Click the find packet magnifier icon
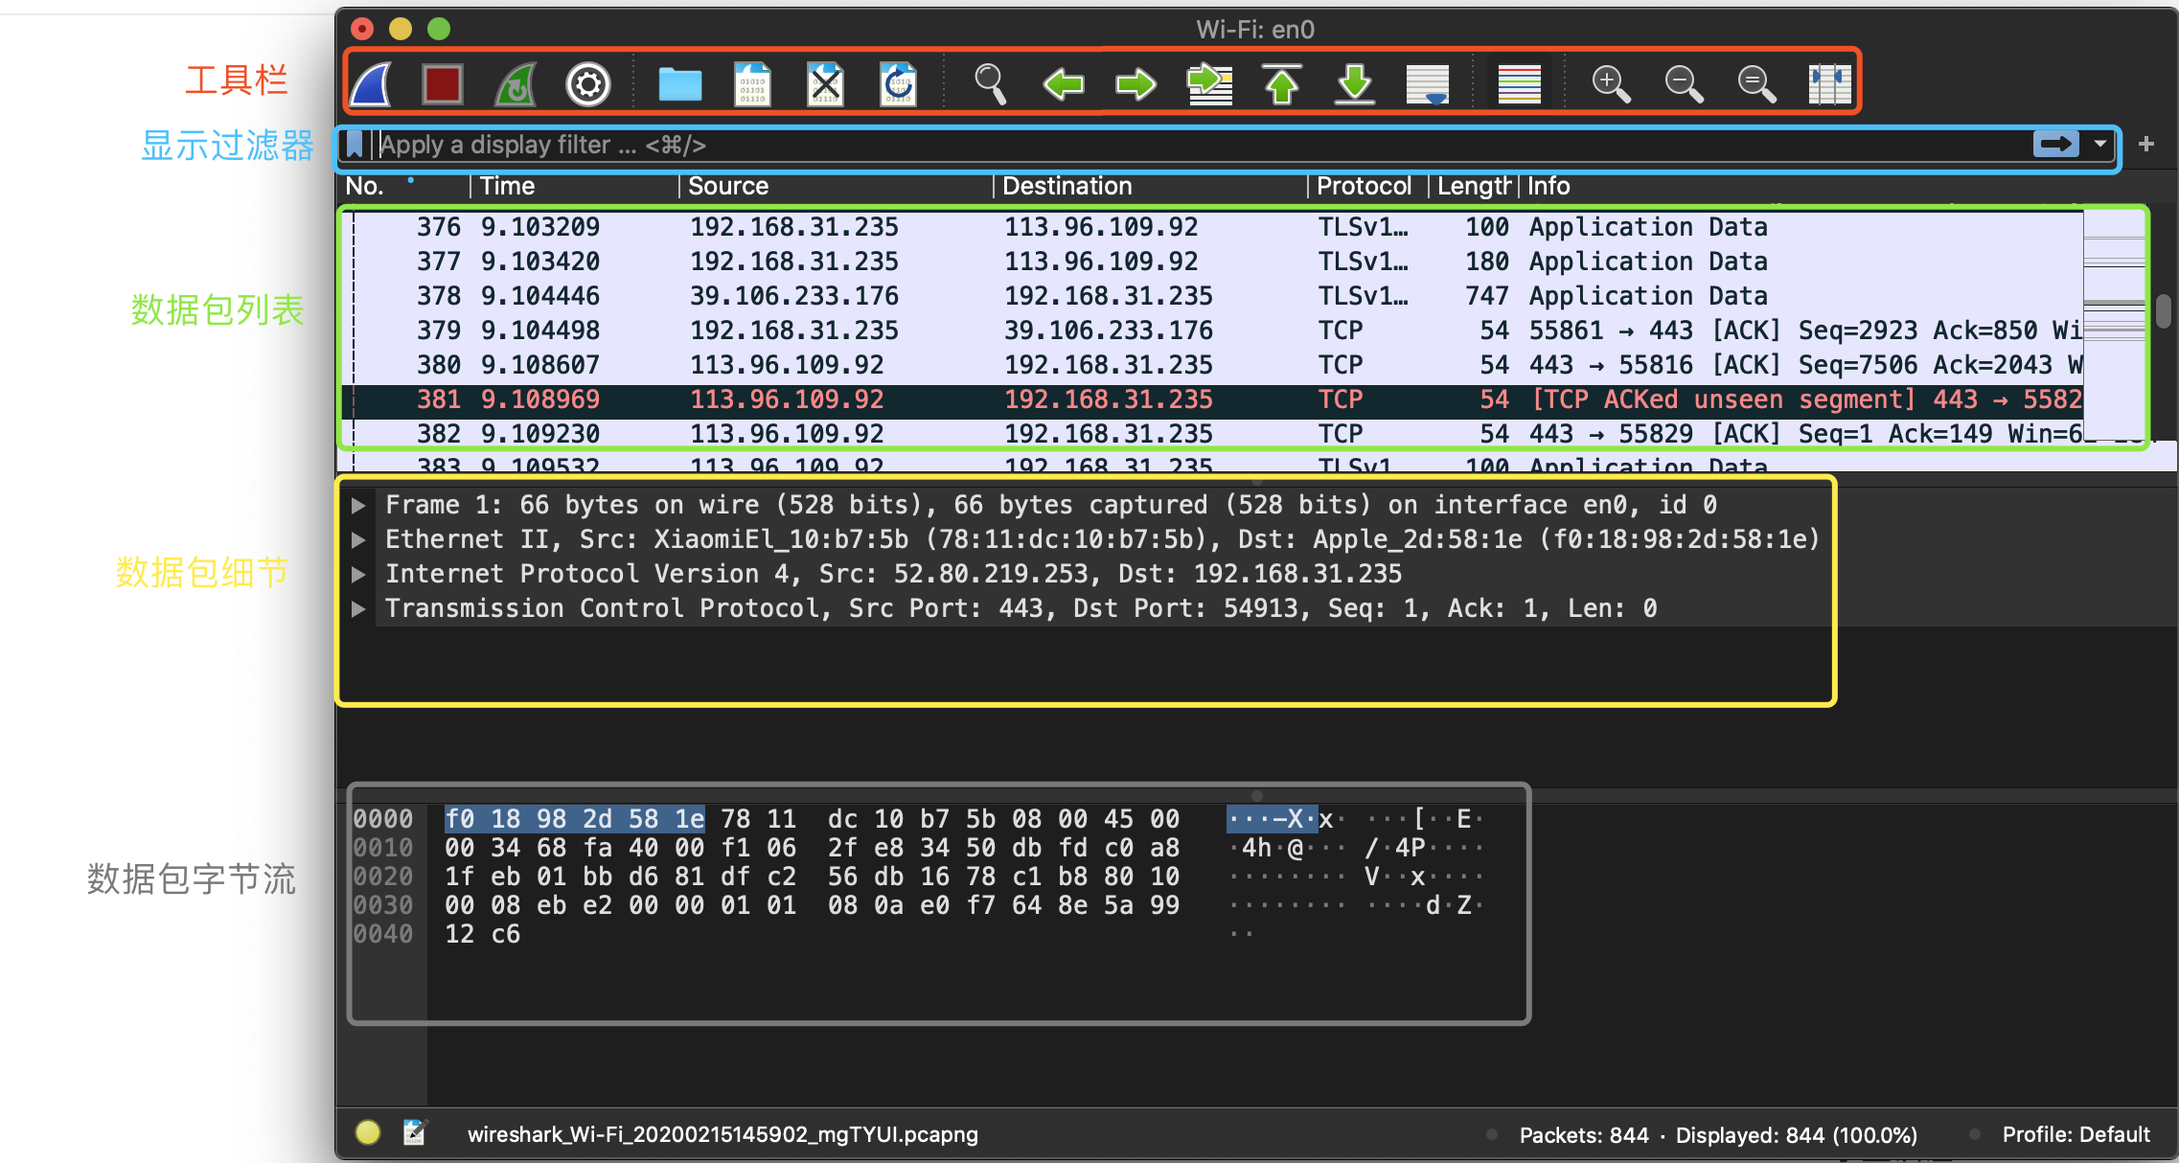This screenshot has width=2179, height=1163. tap(990, 84)
